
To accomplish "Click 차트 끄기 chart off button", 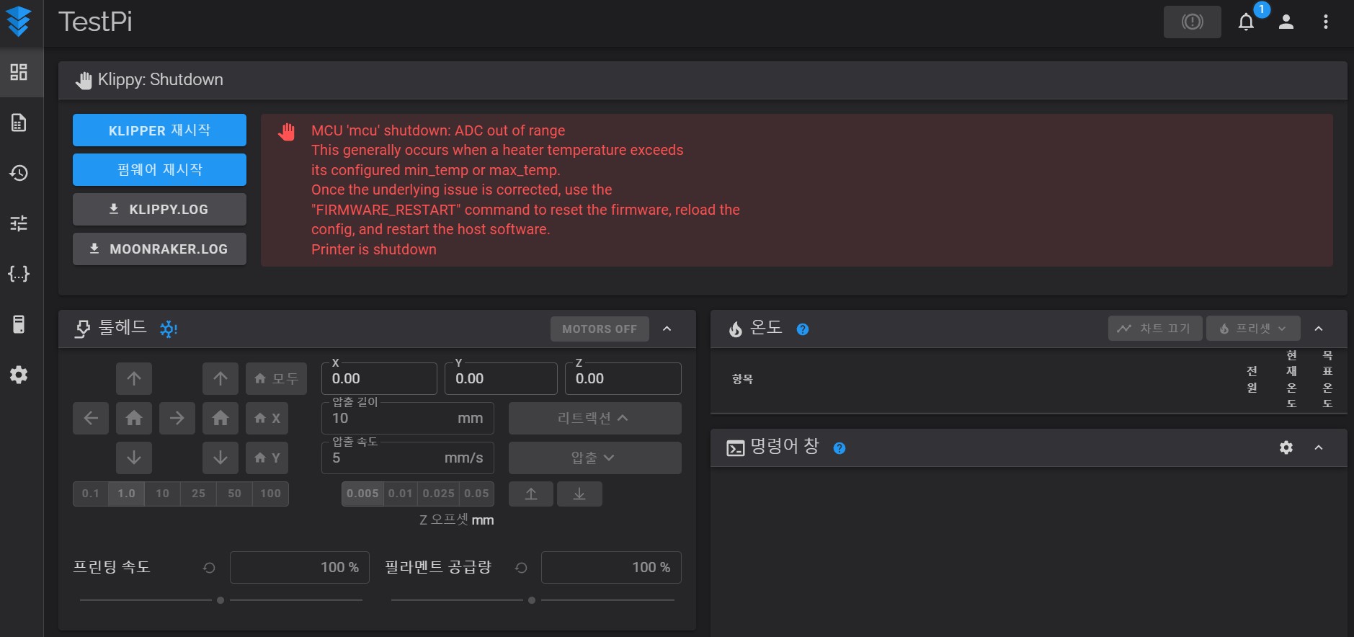I will 1155,329.
